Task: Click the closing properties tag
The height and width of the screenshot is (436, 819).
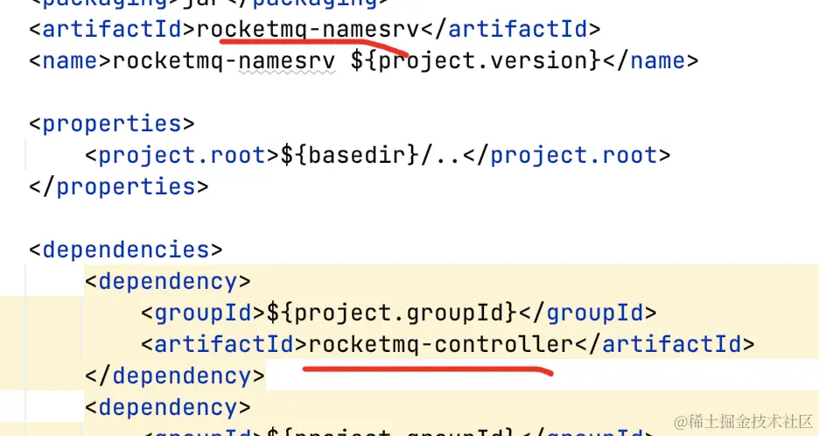Action: tap(119, 187)
